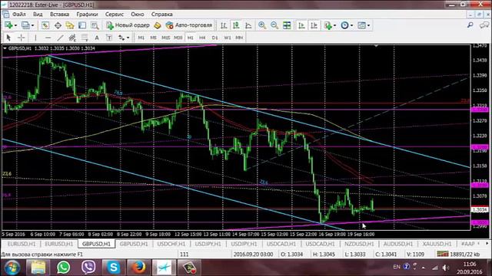Open the chat bubbles icon
This screenshot has height=276, width=492.
(x=485, y=25)
